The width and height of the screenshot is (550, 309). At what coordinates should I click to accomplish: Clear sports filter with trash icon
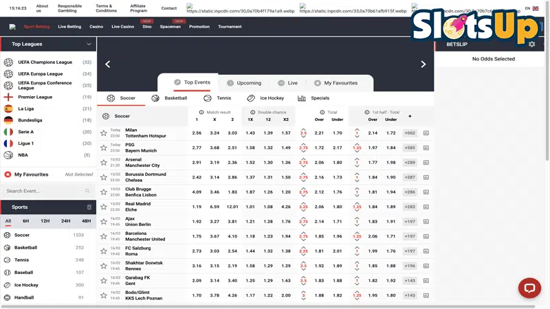tap(89, 207)
